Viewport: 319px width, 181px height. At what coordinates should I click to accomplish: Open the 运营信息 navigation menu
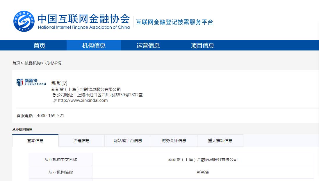[148, 45]
